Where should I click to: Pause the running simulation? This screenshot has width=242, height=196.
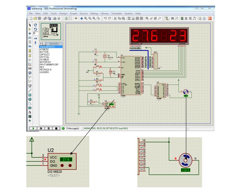pyautogui.click(x=48, y=128)
